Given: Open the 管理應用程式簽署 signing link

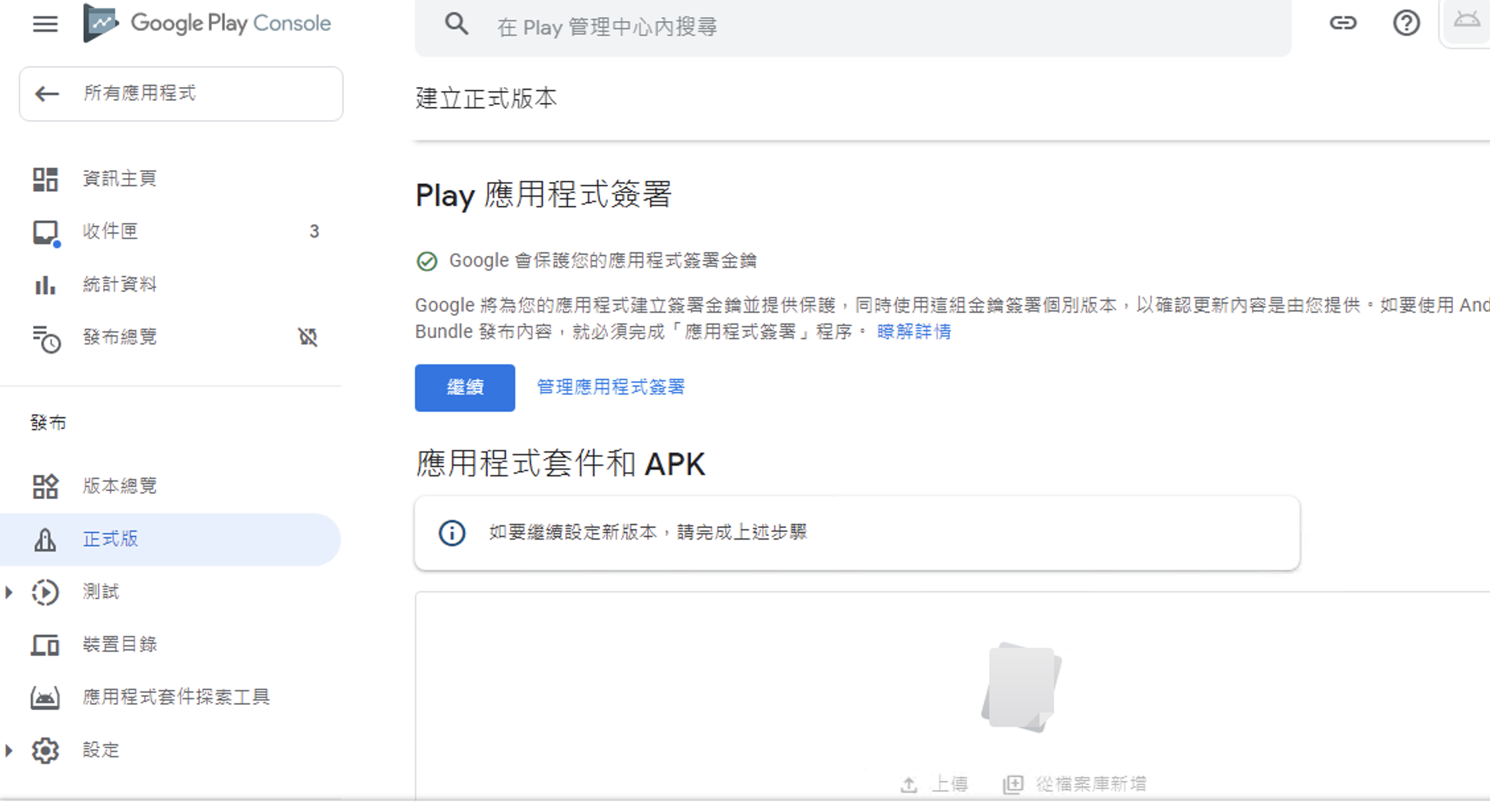Looking at the screenshot, I should (x=610, y=387).
